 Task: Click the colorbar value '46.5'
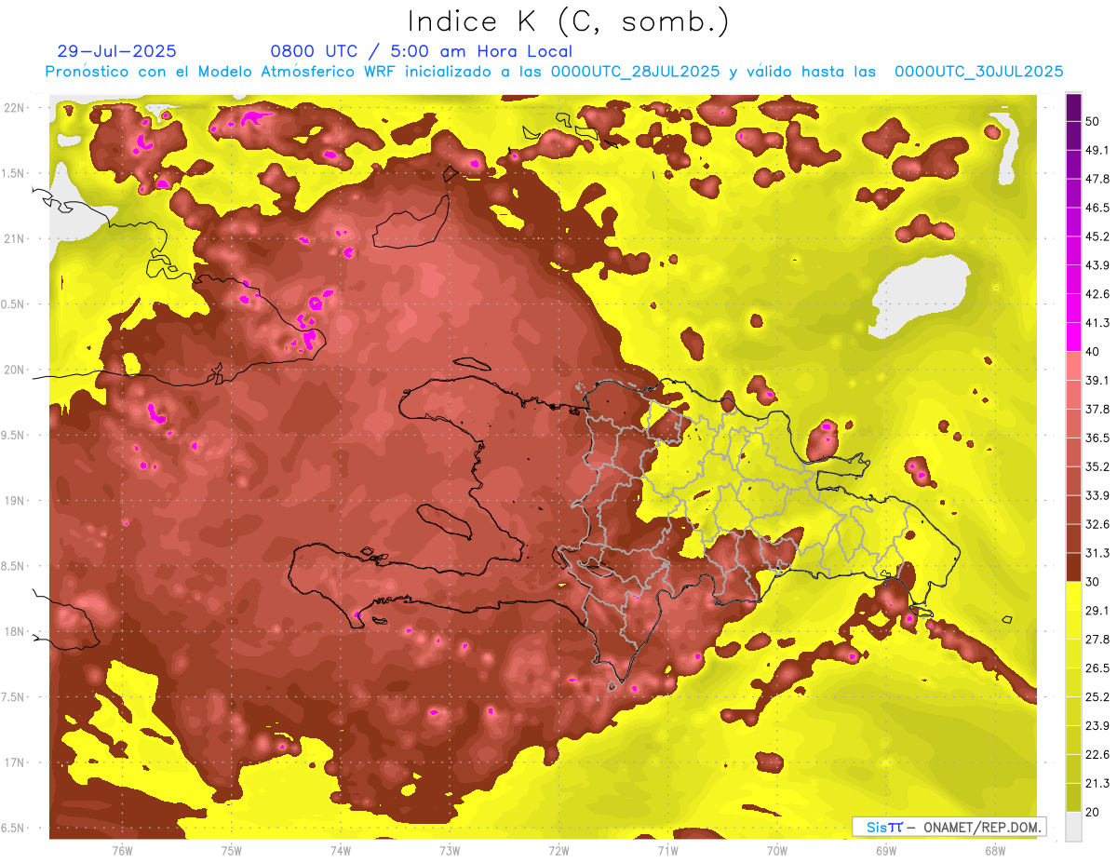[x=1097, y=208]
